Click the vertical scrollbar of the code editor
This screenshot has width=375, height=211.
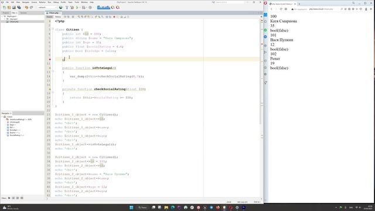coord(260,72)
